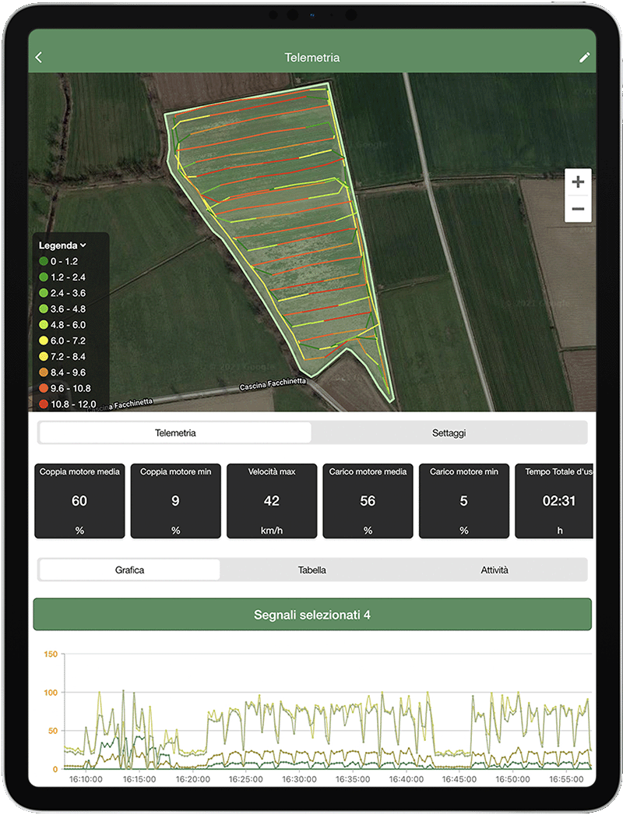The width and height of the screenshot is (623, 815).
Task: Zoom in on the map with plus icon
Action: point(578,182)
